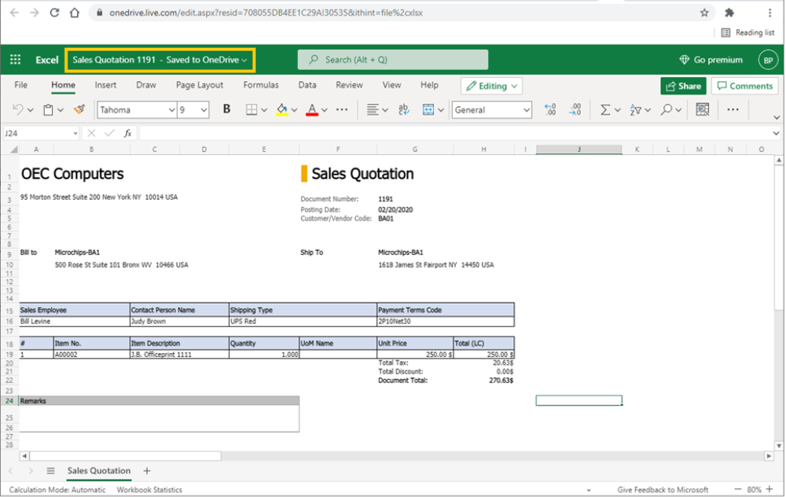
Task: Click the BP account avatar
Action: click(x=768, y=60)
